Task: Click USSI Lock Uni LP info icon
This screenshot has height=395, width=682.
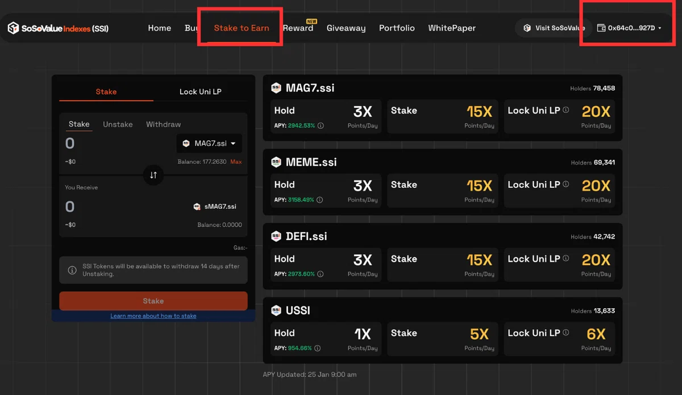Action: click(x=565, y=333)
